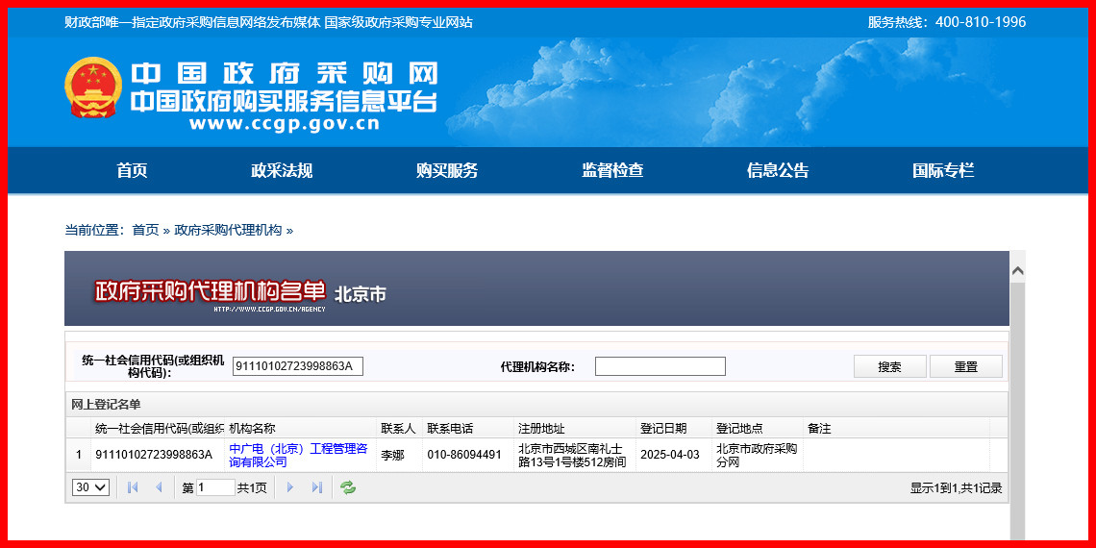Click 显示1到1,共1记录 status text
Image resolution: width=1096 pixels, height=548 pixels.
[x=957, y=488]
